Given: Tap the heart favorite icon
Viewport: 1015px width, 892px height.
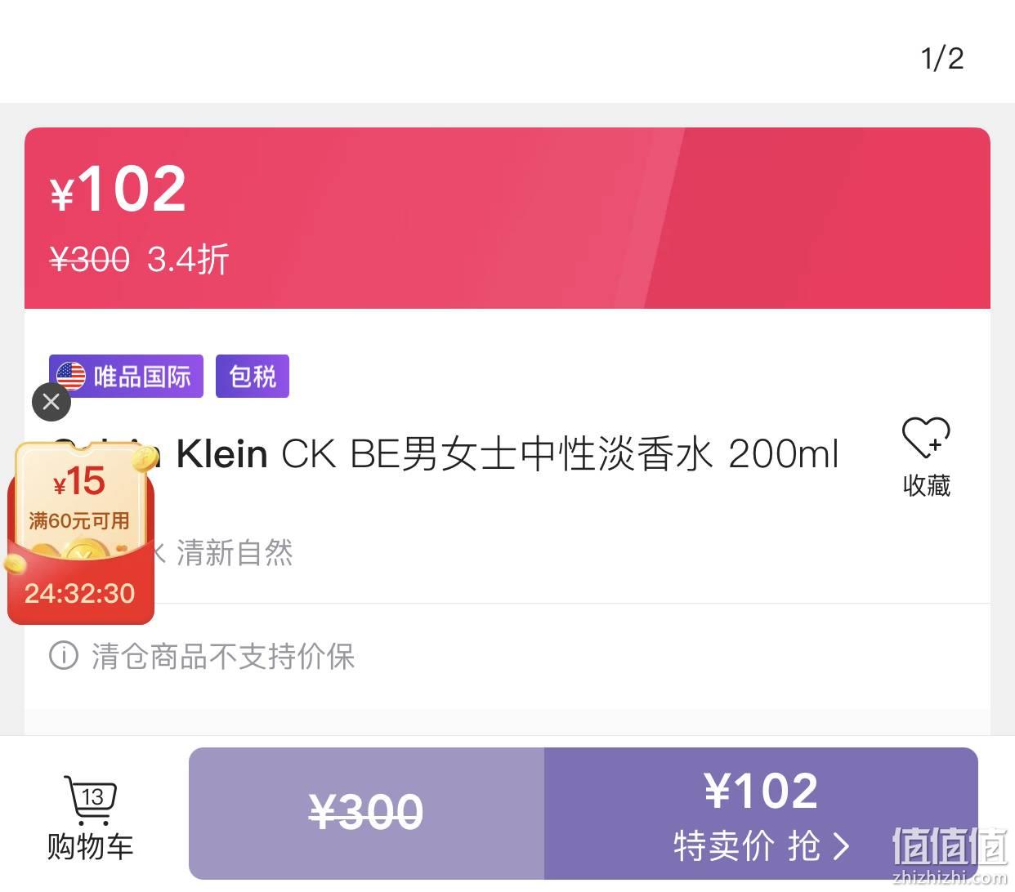Looking at the screenshot, I should pyautogui.click(x=926, y=437).
